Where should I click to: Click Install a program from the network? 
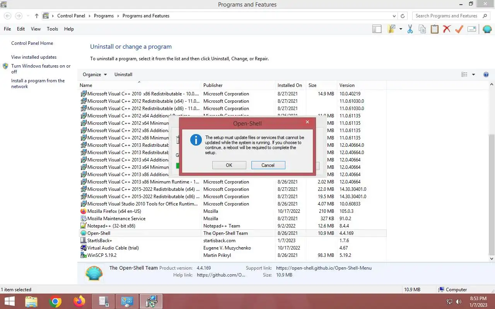[x=38, y=83]
